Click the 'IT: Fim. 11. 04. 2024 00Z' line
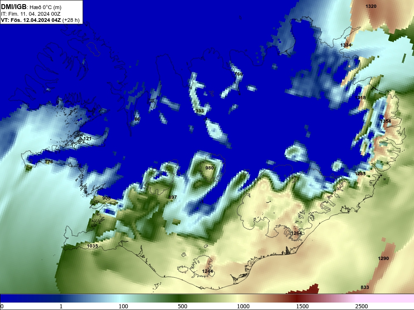Screen dimensions: 414x310 pos(31,14)
